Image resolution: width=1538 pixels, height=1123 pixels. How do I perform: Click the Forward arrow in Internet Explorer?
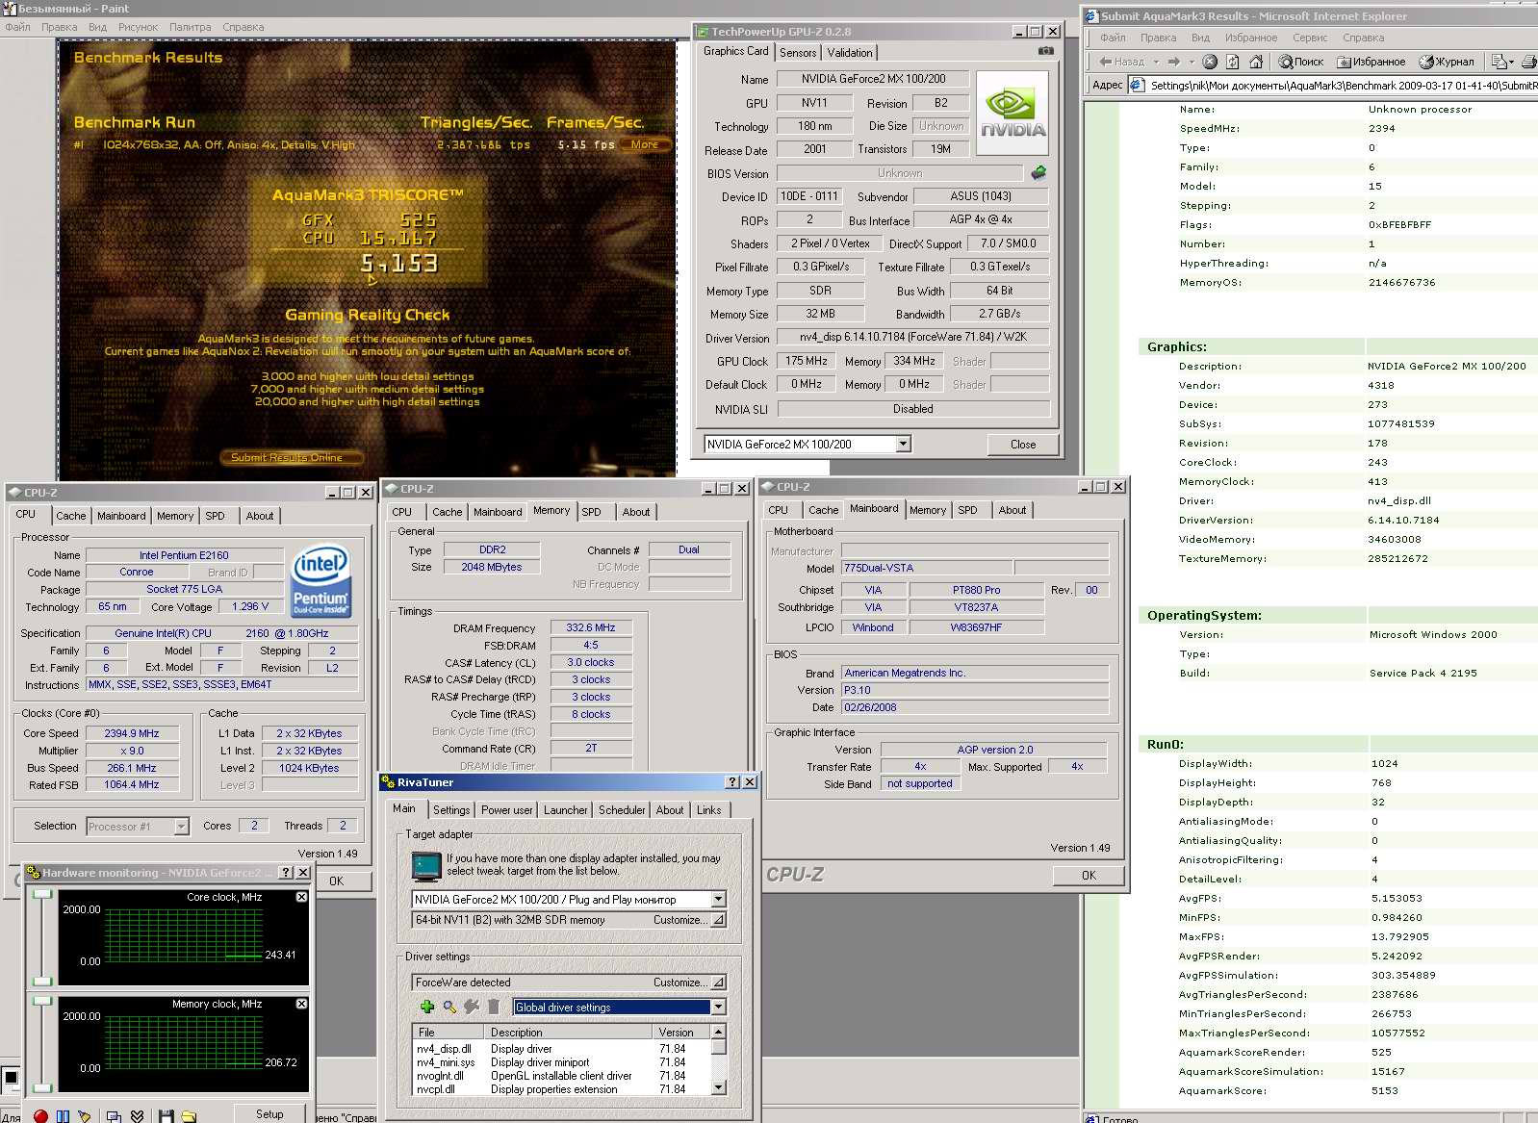(x=1173, y=62)
